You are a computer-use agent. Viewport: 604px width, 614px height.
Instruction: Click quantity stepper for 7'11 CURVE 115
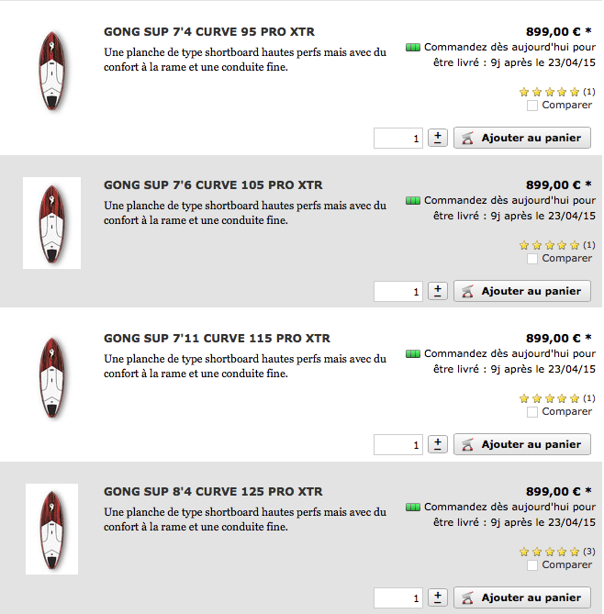pos(438,444)
